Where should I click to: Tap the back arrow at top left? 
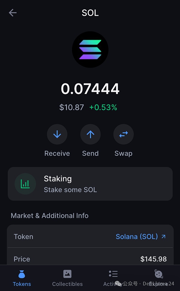point(12,13)
